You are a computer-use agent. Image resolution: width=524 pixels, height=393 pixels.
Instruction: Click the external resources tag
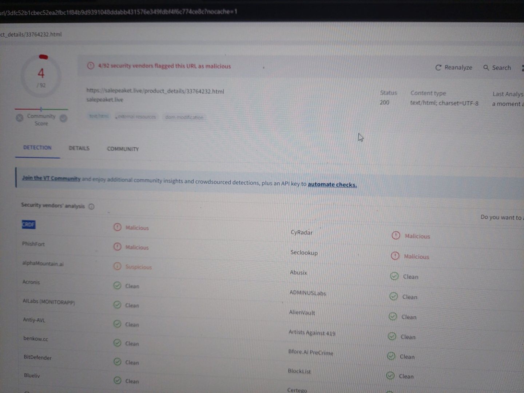(136, 117)
